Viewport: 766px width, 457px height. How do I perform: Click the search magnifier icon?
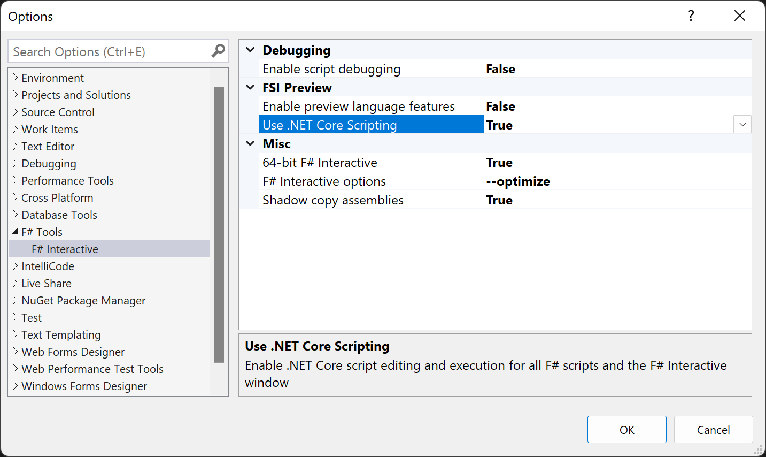[218, 50]
